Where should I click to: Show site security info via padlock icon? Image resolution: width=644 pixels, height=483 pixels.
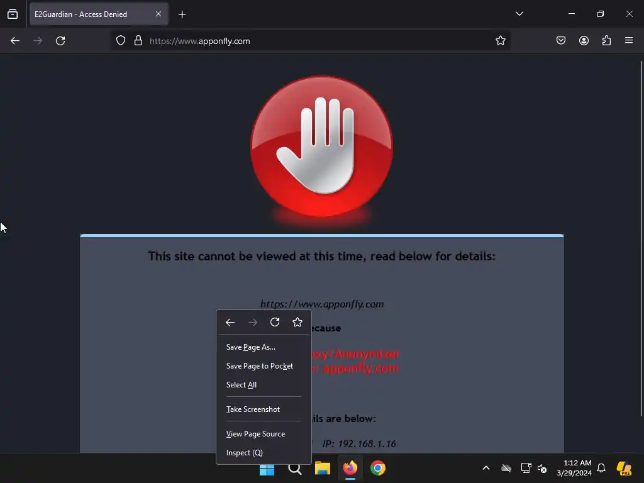[x=138, y=41]
